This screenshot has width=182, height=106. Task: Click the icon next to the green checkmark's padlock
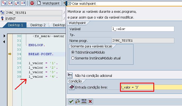tap(84, 101)
